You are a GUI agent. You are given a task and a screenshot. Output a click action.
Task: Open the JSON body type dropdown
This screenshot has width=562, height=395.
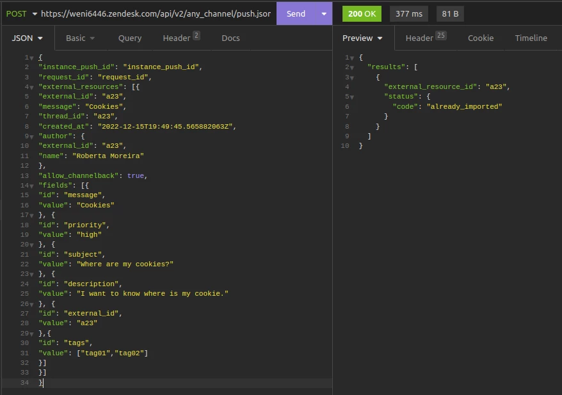pyautogui.click(x=28, y=38)
